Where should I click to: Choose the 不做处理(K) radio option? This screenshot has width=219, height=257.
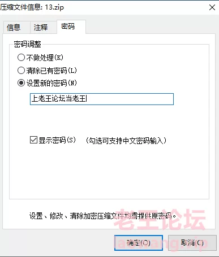pyautogui.click(x=21, y=58)
